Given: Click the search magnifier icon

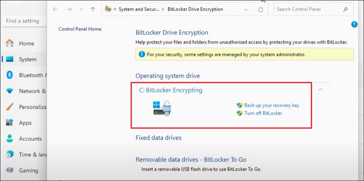Looking at the screenshot, I should pos(345,9).
